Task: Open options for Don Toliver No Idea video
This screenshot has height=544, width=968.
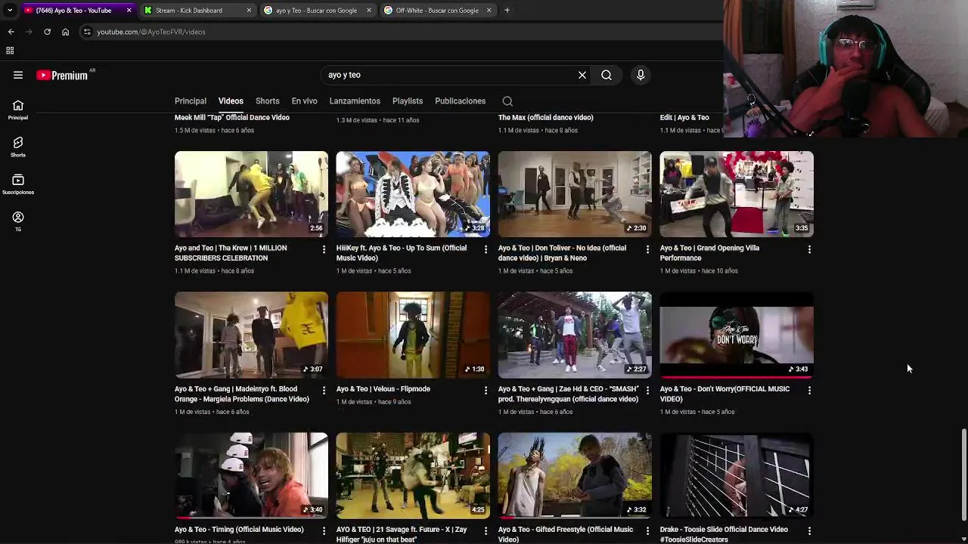Action: click(647, 249)
